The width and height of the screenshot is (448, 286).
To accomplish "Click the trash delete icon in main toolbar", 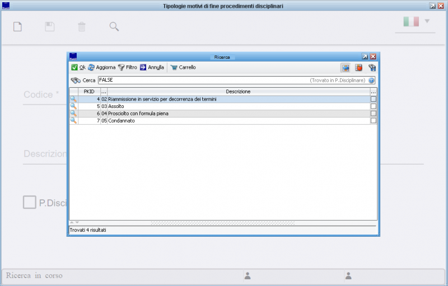I will pyautogui.click(x=82, y=26).
